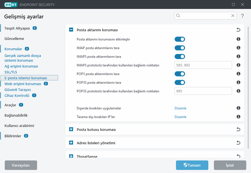The height and width of the screenshot is (173, 251).
Task: Turn off POP3 posta aktarımlarını tara
Action: pos(180,74)
